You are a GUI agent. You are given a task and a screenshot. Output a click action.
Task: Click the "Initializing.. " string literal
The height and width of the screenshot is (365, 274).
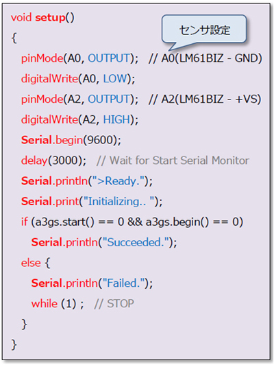point(121,201)
